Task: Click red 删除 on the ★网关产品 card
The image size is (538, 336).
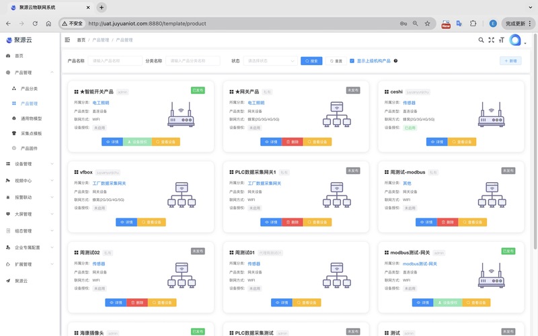Action: coord(293,142)
